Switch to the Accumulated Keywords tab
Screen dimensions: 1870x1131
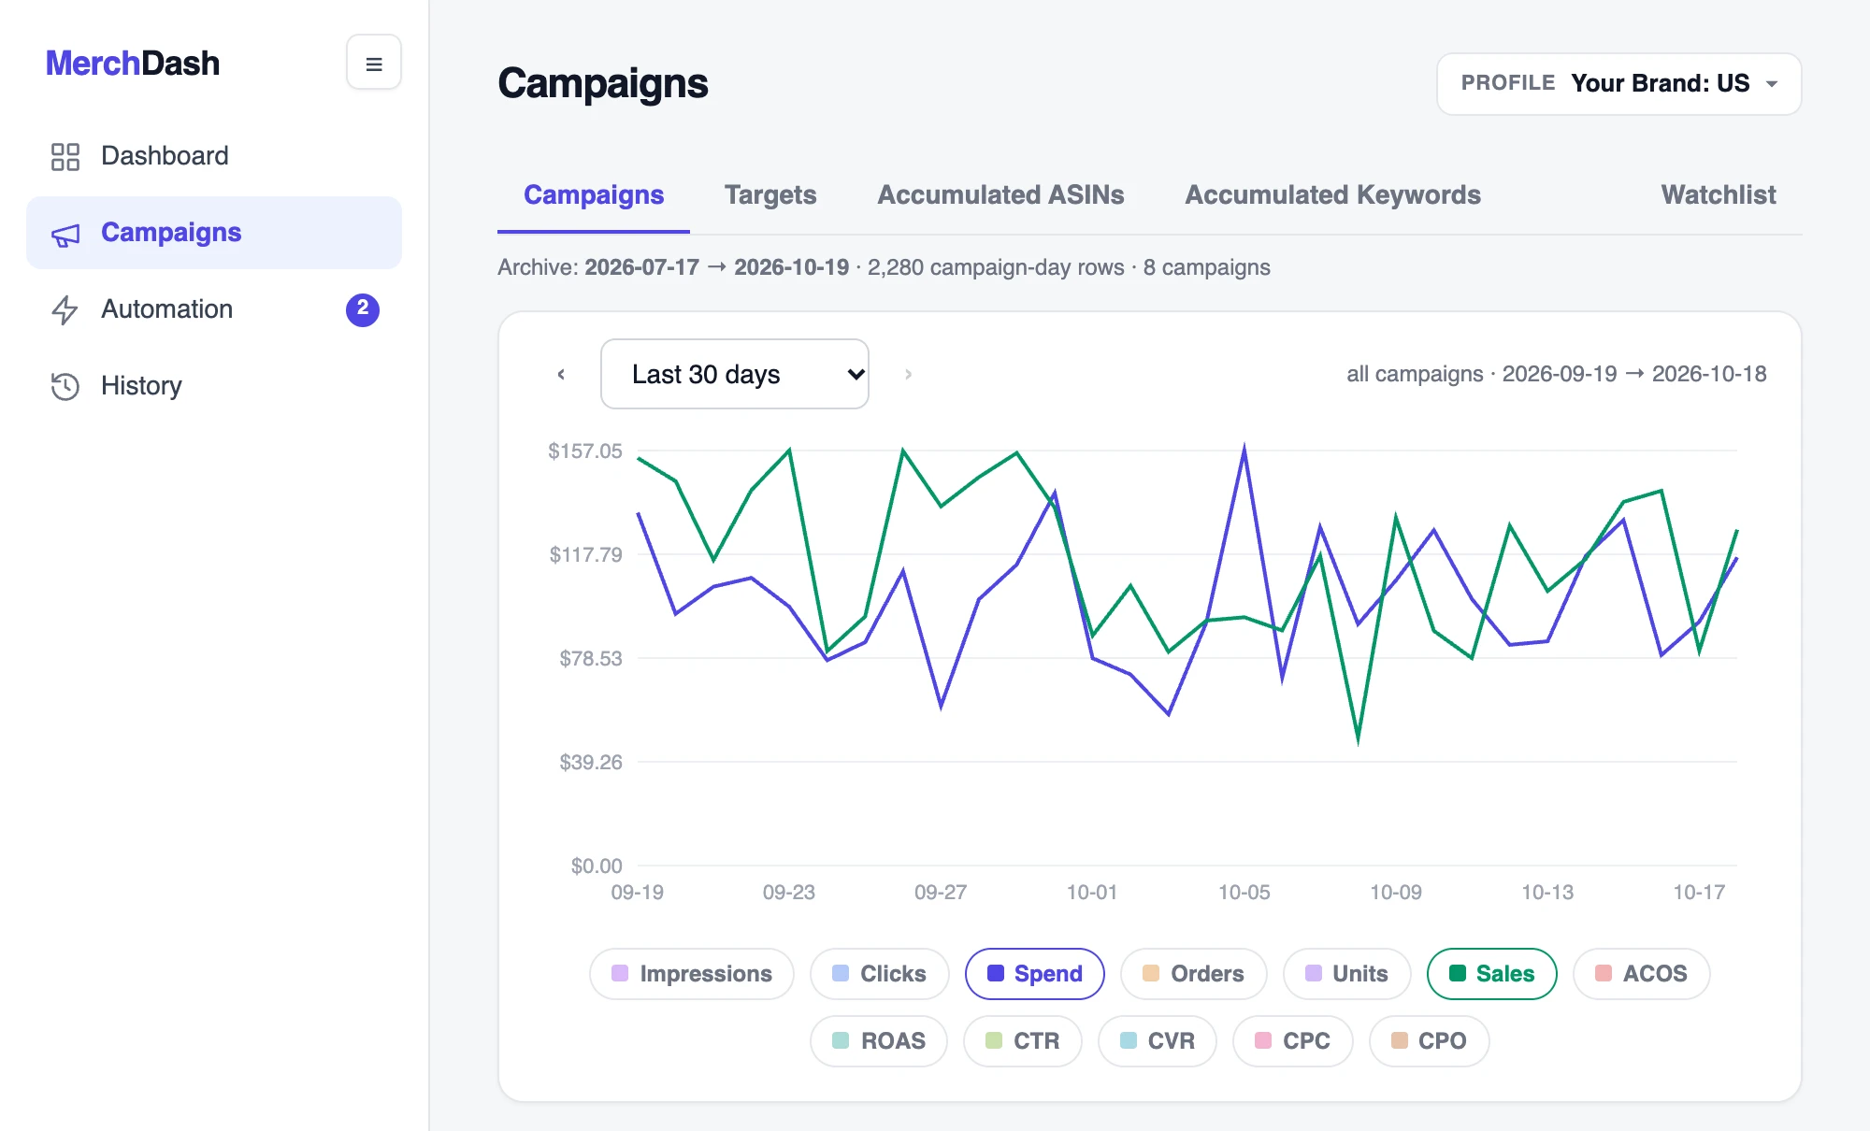tap(1332, 194)
